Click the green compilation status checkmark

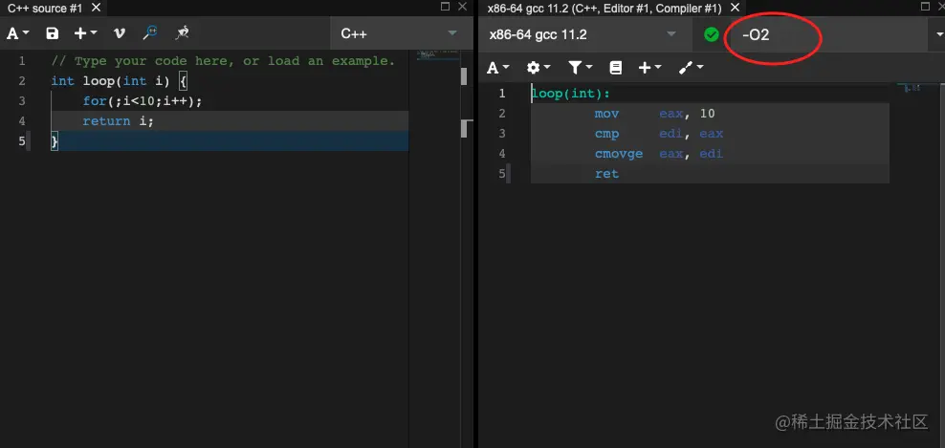(x=711, y=34)
